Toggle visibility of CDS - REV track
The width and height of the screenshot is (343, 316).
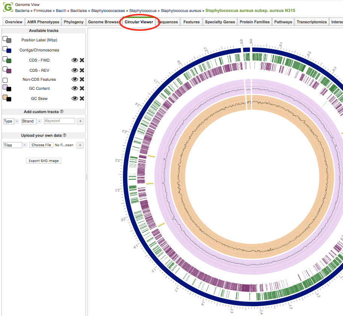[75, 70]
